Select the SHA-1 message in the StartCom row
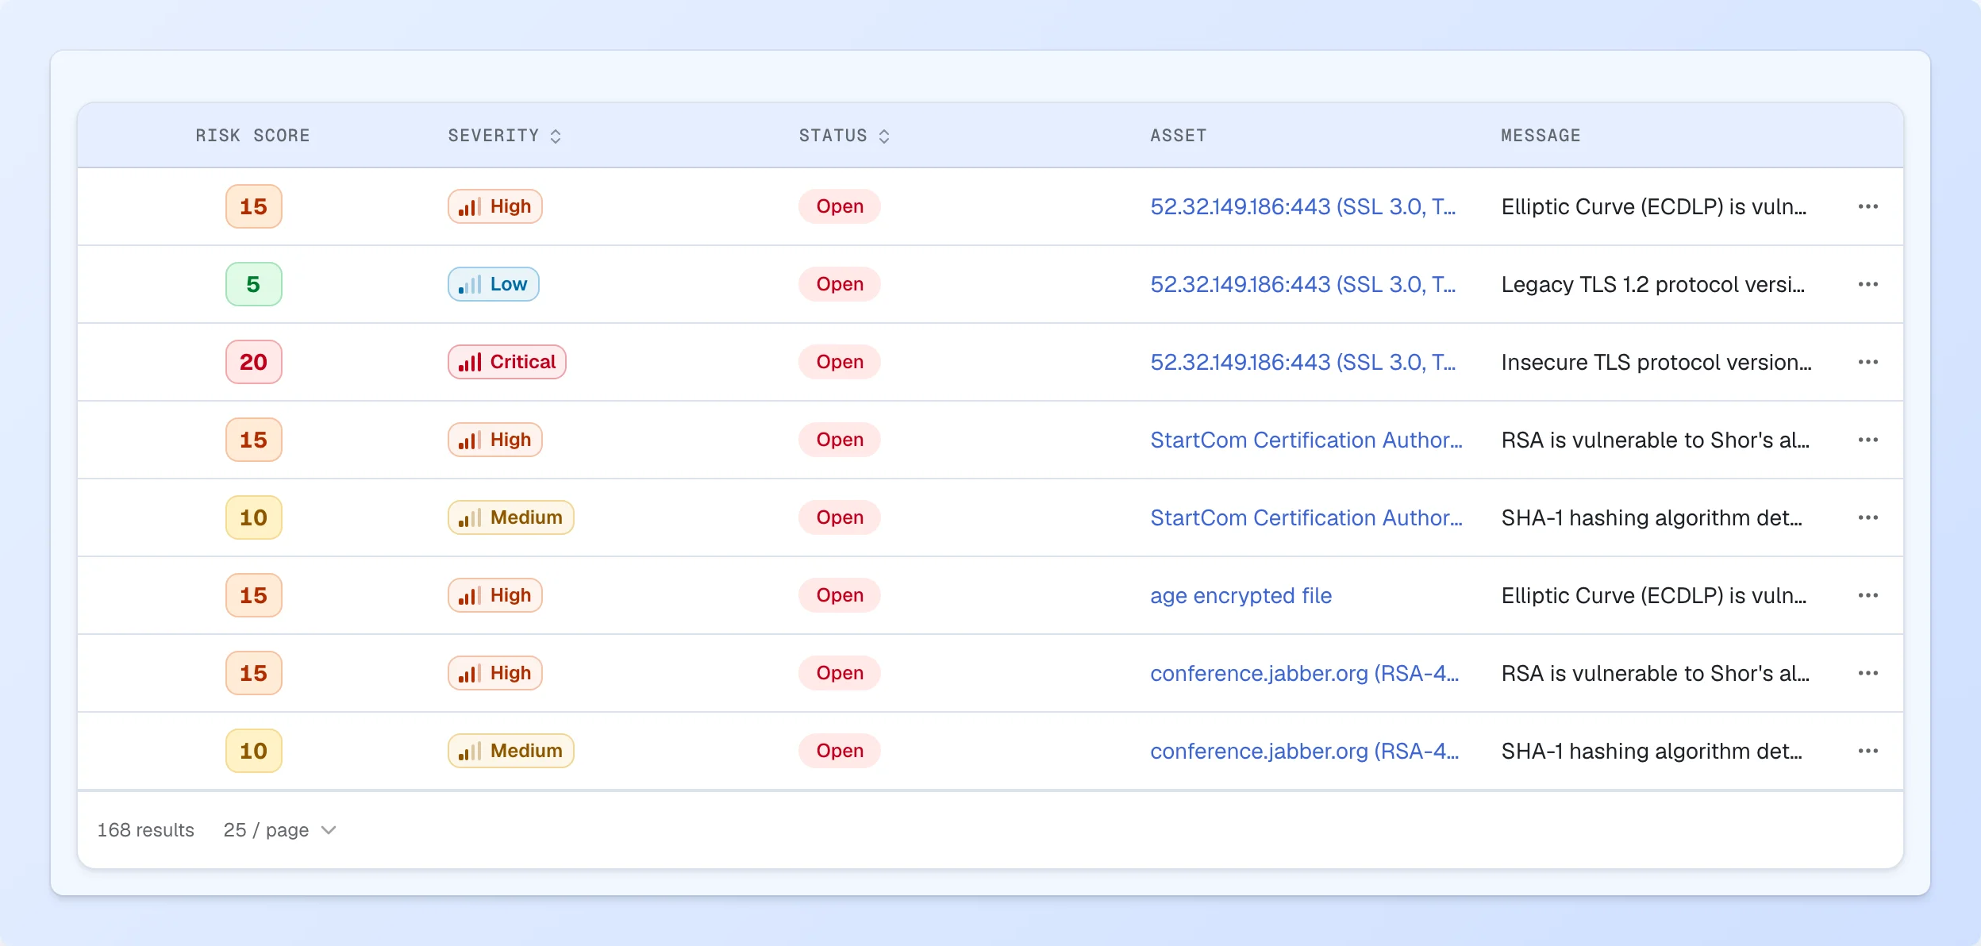The image size is (1981, 946). point(1651,517)
